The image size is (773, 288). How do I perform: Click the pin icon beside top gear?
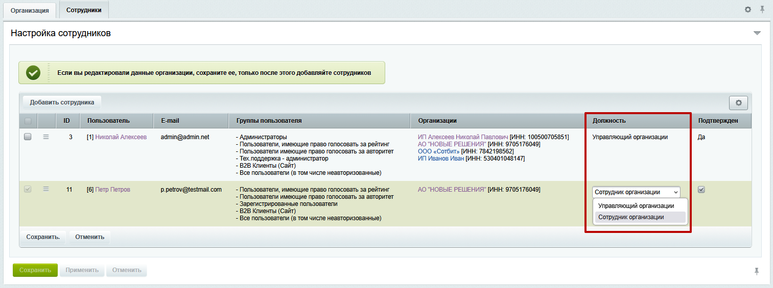(762, 10)
